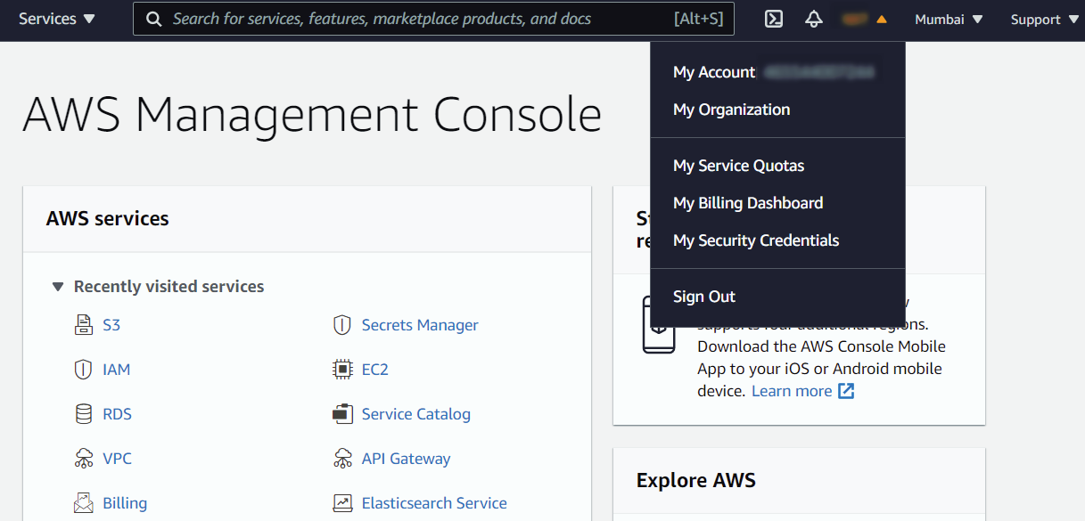Collapse the Recently visited services section
Image resolution: width=1085 pixels, height=521 pixels.
coord(58,287)
